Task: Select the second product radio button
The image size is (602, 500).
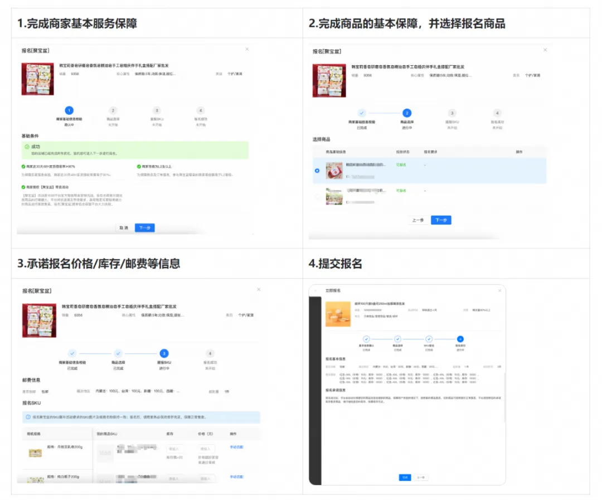Action: 317,196
